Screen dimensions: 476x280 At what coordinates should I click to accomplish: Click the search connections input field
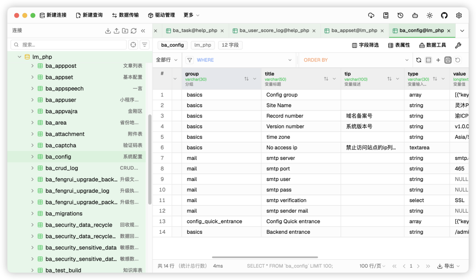(69, 44)
